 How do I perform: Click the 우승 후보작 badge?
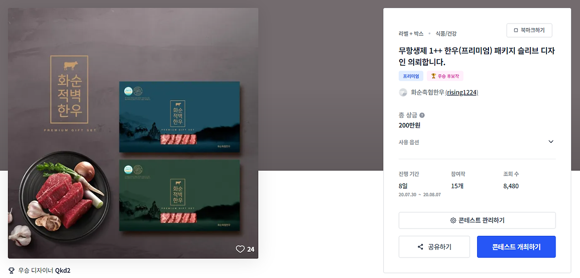(445, 76)
